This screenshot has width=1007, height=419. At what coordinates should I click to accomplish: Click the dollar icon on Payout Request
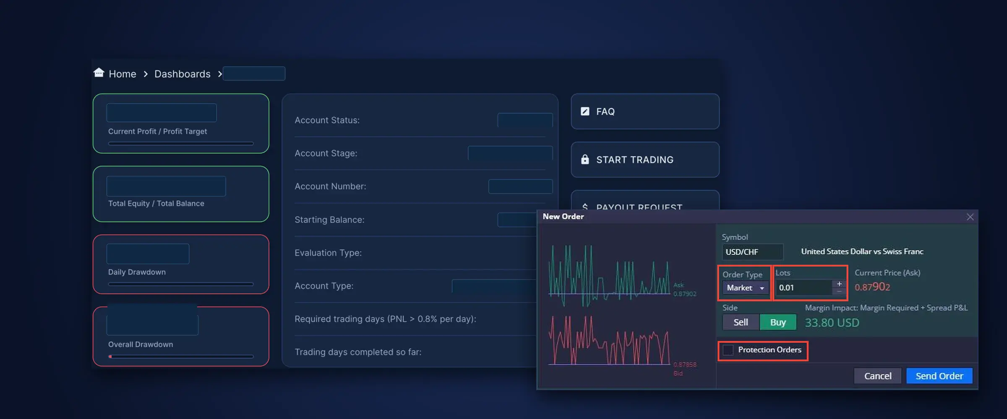pos(585,207)
